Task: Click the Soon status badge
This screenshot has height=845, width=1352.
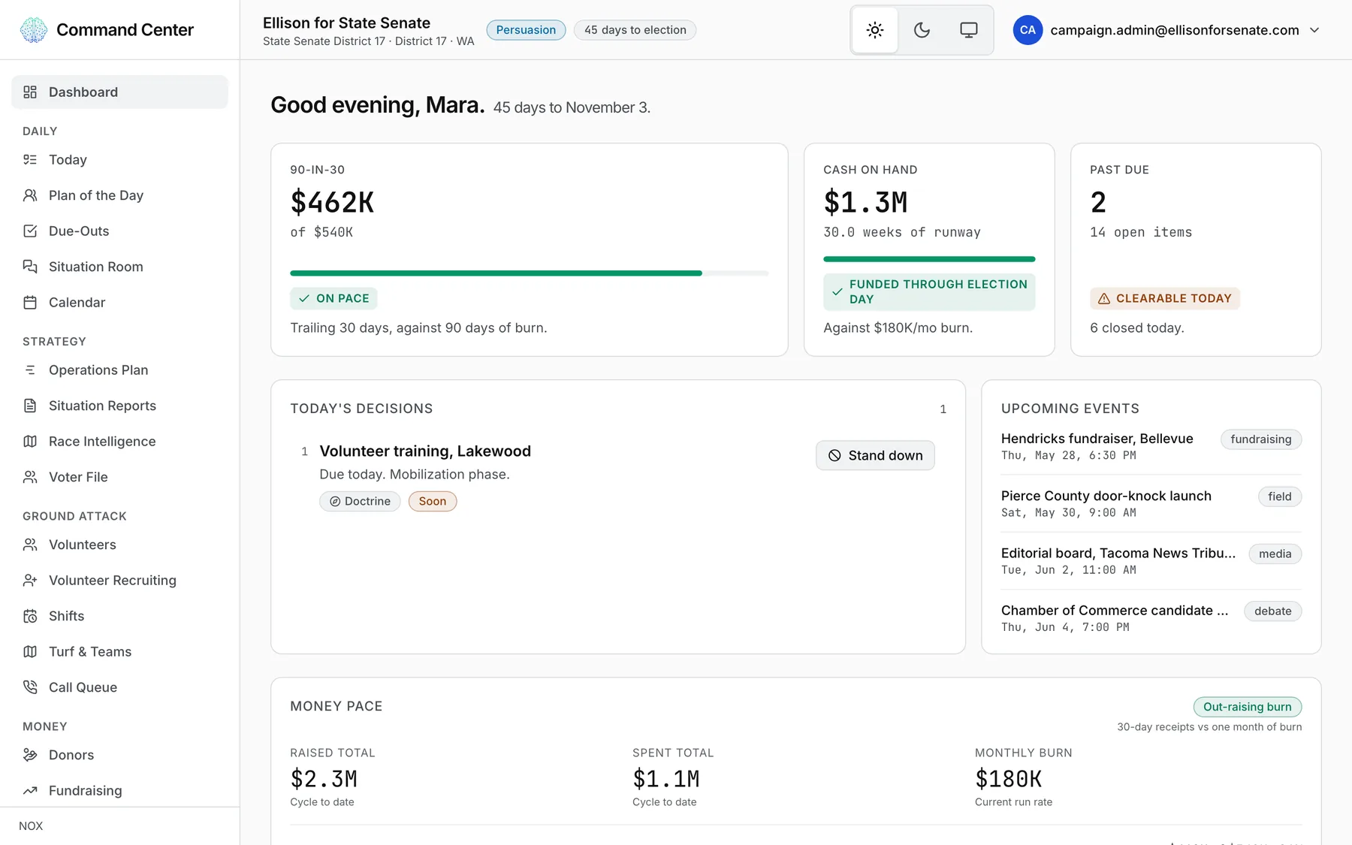Action: (433, 501)
